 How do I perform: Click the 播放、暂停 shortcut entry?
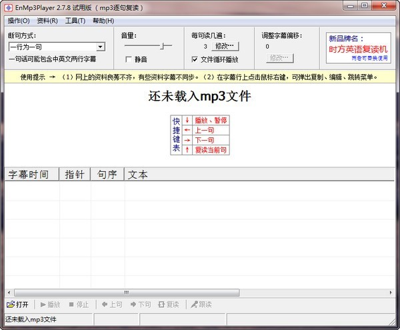point(211,121)
